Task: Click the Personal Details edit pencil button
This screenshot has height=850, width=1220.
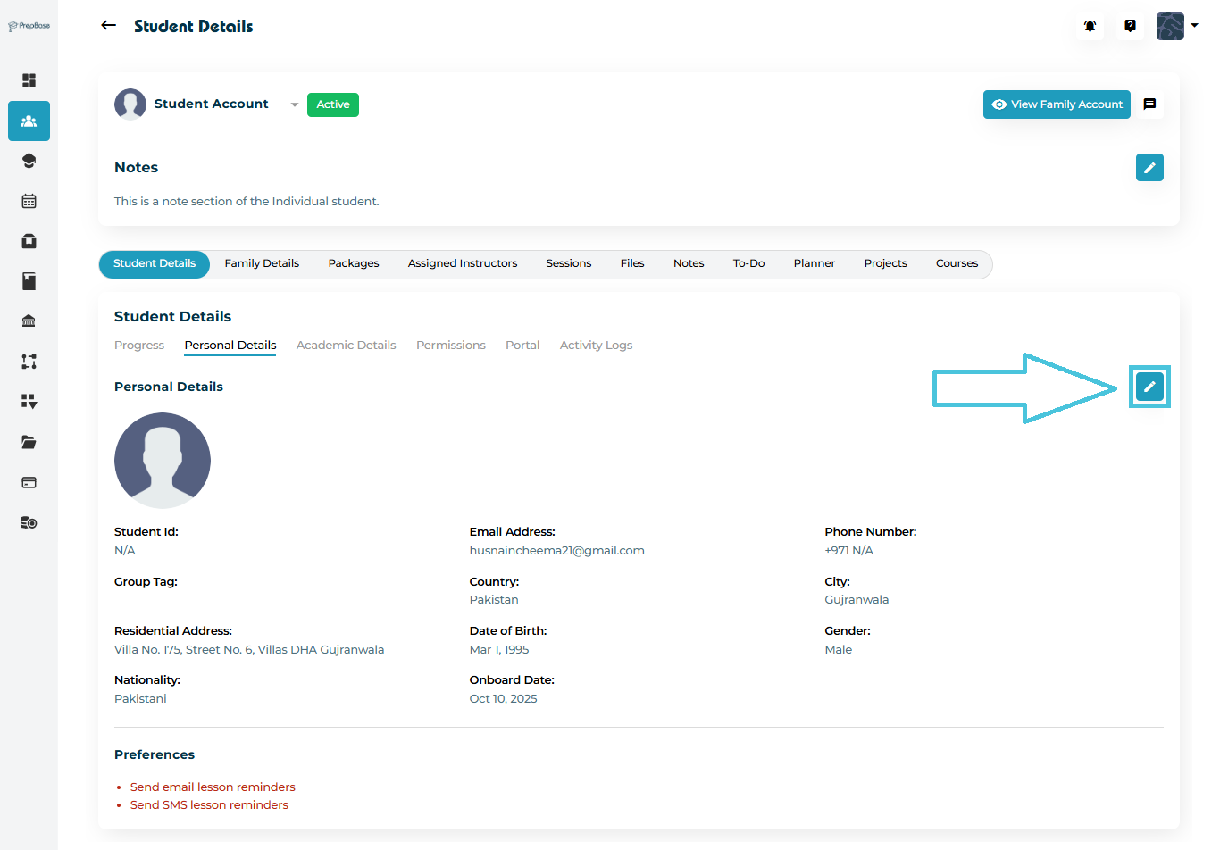Action: (1149, 387)
